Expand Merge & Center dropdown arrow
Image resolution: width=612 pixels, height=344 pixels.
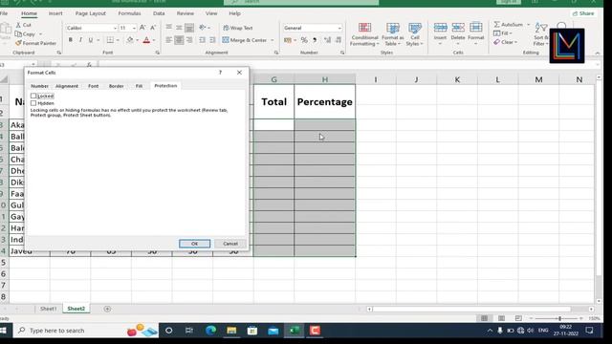tap(272, 40)
